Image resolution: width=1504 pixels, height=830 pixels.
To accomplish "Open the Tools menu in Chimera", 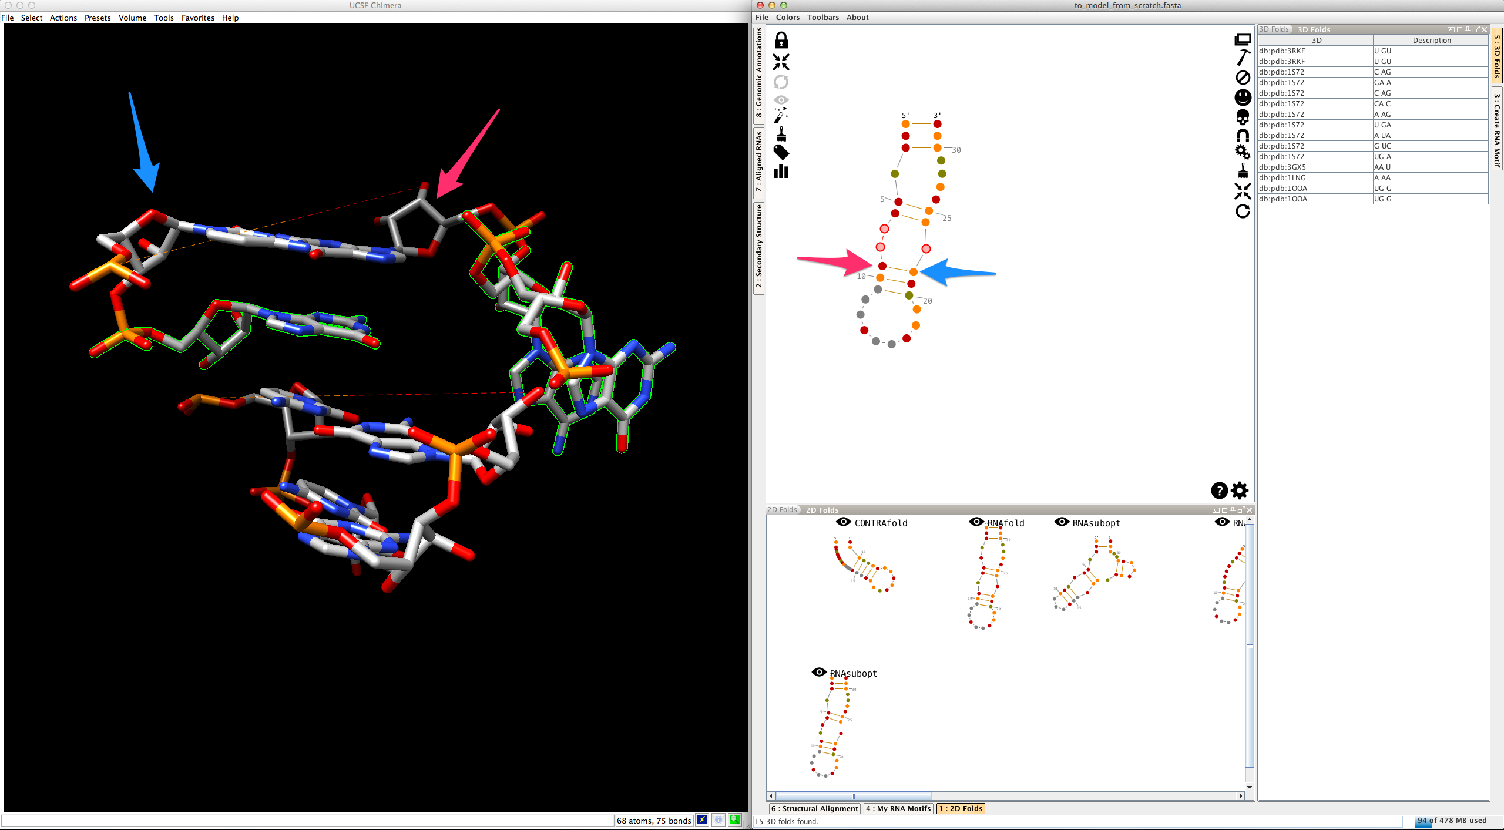I will click(164, 18).
